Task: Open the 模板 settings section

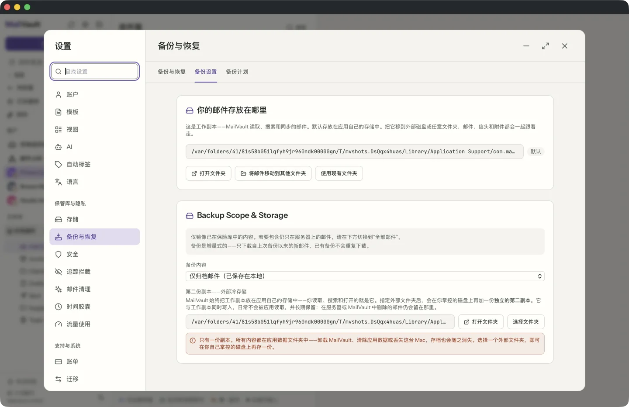Action: (x=94, y=112)
